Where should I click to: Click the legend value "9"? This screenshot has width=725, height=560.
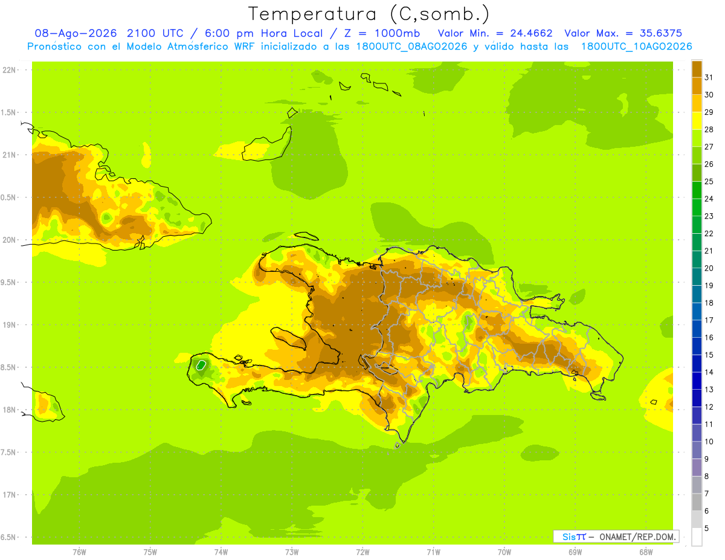pos(706,460)
